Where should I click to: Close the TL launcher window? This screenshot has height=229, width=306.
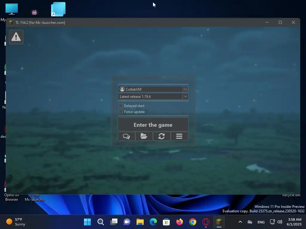(293, 22)
